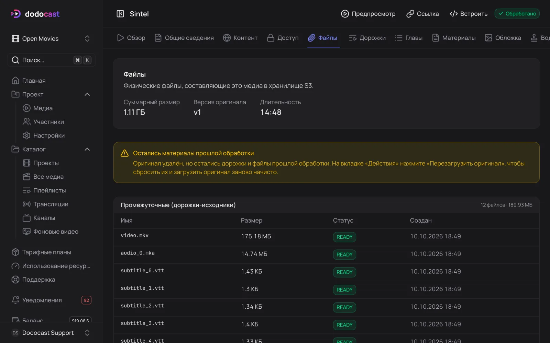Click the 92 notifications badge
Screen dimensions: 550x343
coord(86,300)
